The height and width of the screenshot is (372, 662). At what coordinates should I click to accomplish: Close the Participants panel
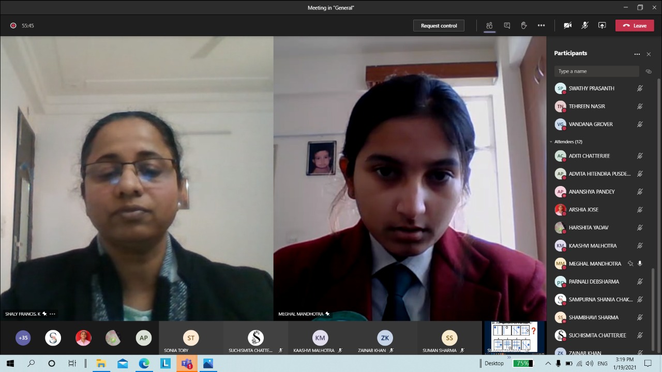tap(649, 54)
